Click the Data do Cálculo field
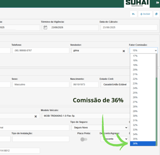This screenshot has height=155, width=160. (129, 28)
